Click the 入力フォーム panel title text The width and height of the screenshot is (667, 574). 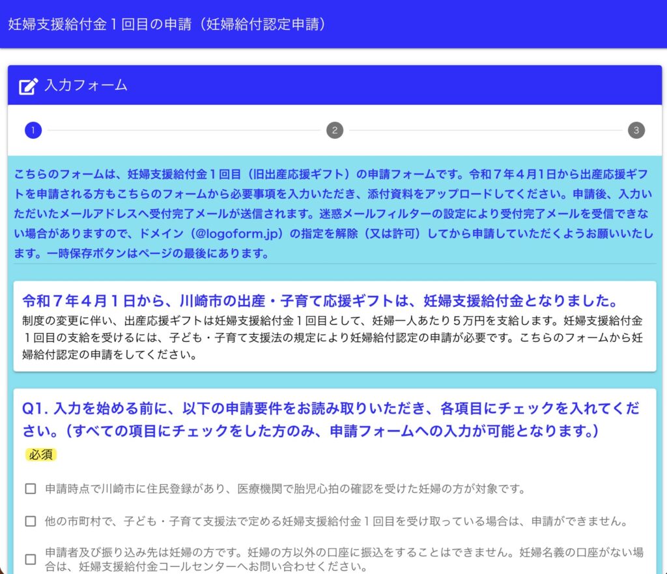point(85,85)
